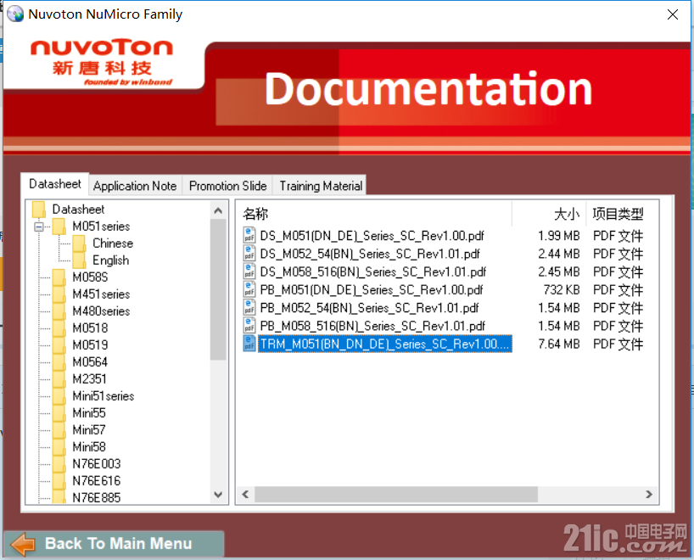Select file name PB_M052_54(BN)_Series_SC_Rev1.01.pdf
This screenshot has height=560, width=694.
point(369,308)
